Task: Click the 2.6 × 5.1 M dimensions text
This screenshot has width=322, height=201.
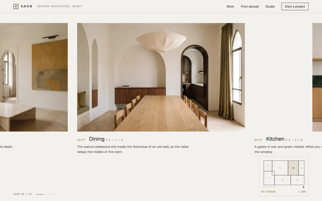Action: (x=294, y=140)
